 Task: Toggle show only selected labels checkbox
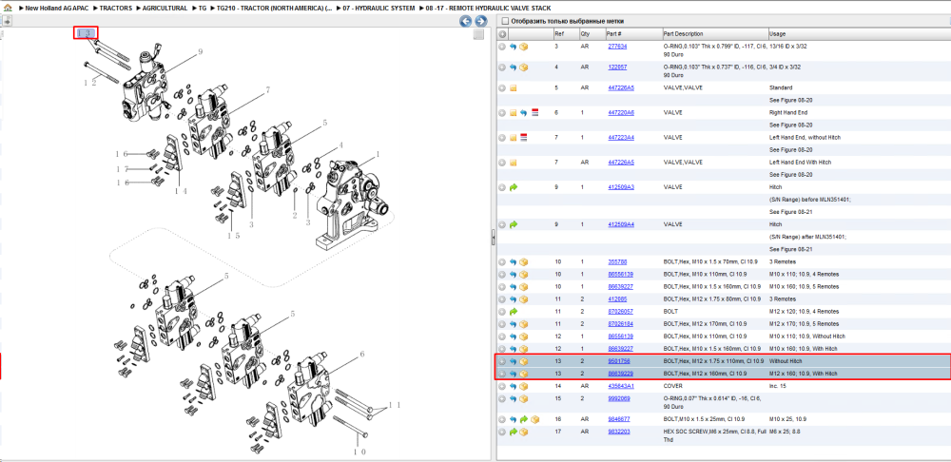(x=503, y=21)
